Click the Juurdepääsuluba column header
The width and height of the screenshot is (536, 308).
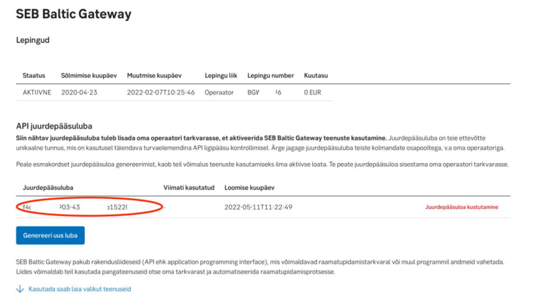tap(48, 187)
